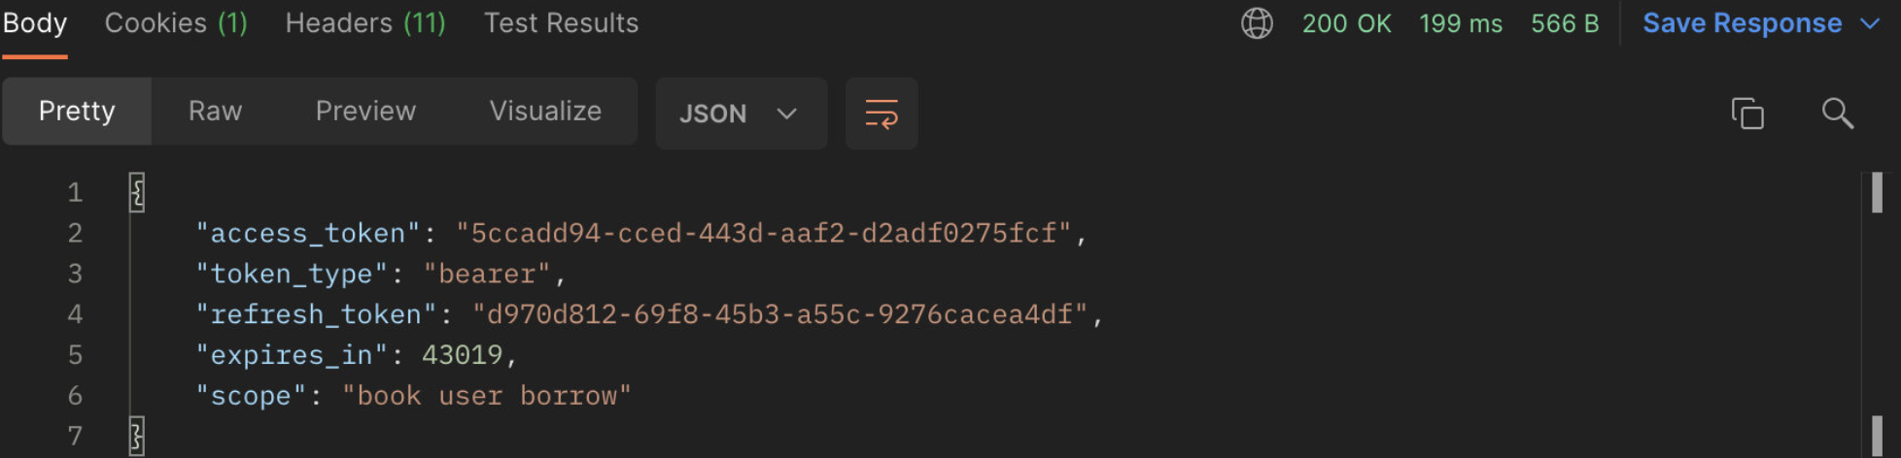
Task: Toggle the wrap lines icon
Action: tap(881, 114)
